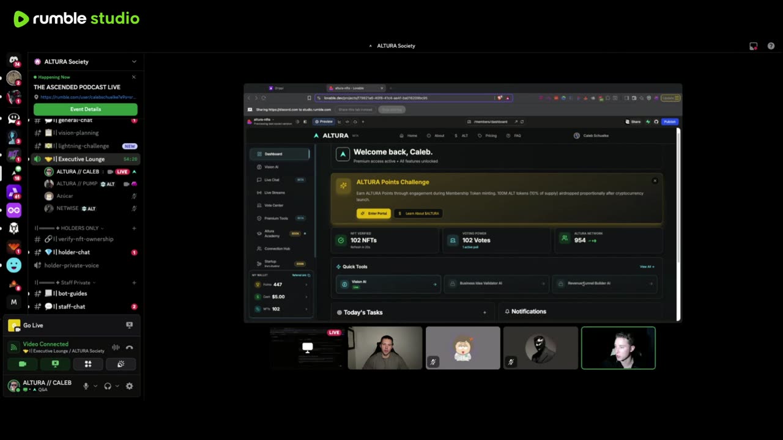The width and height of the screenshot is (783, 440).
Task: Select the server icon labeled M
Action: 13,302
